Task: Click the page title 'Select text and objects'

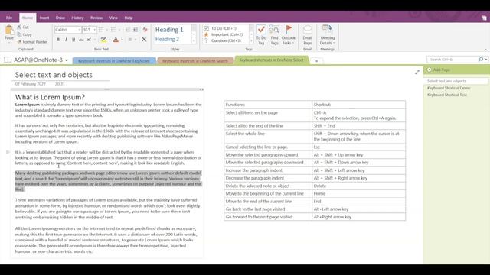Action: tap(54, 75)
